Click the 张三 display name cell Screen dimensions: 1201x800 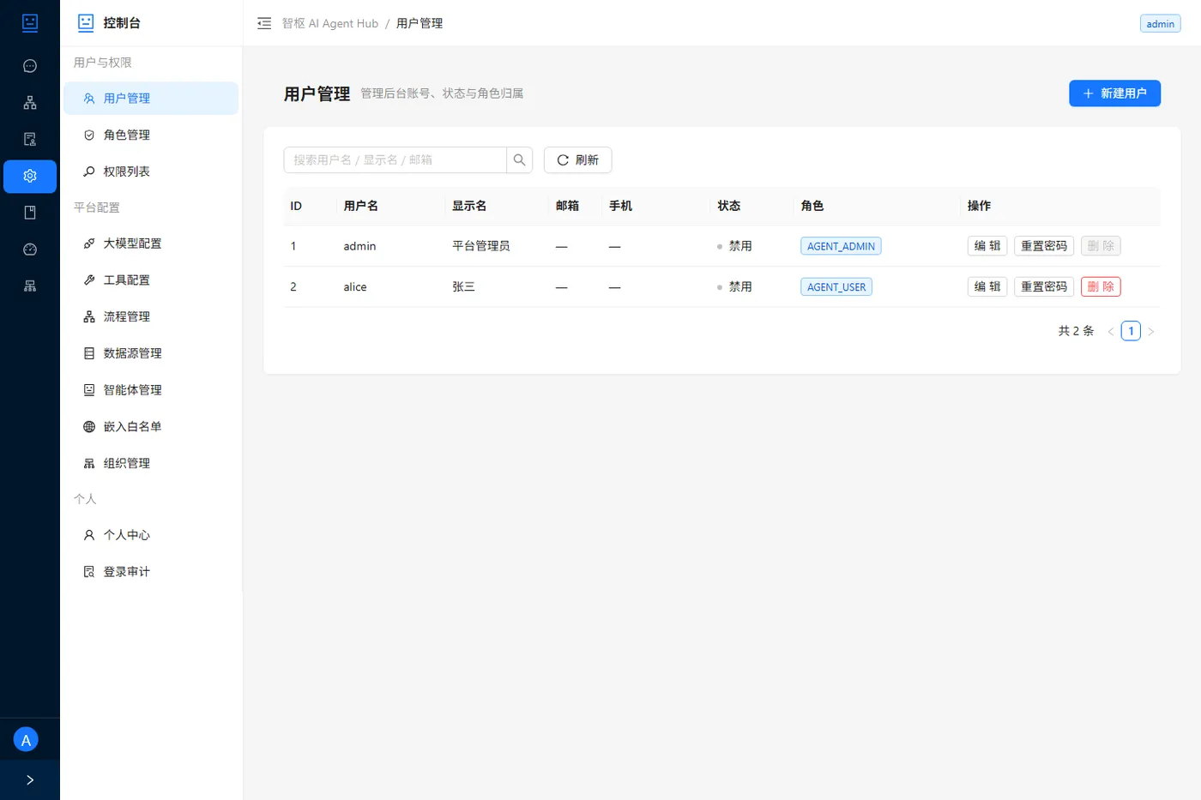pyautogui.click(x=464, y=287)
